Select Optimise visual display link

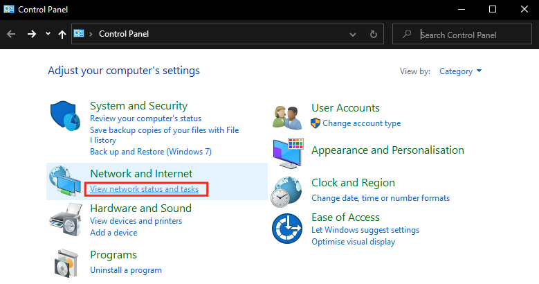coord(353,242)
